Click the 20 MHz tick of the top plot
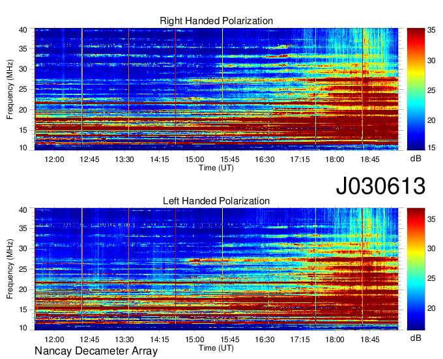 point(23,110)
